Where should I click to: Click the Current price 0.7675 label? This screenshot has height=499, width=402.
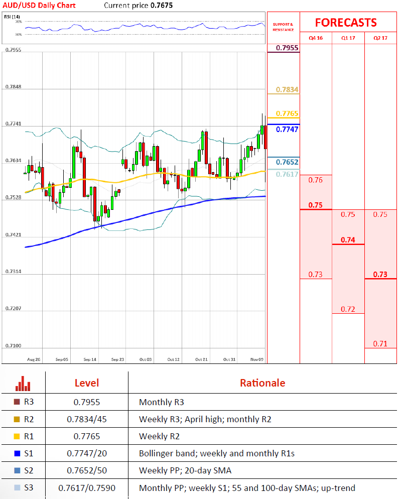tap(139, 6)
